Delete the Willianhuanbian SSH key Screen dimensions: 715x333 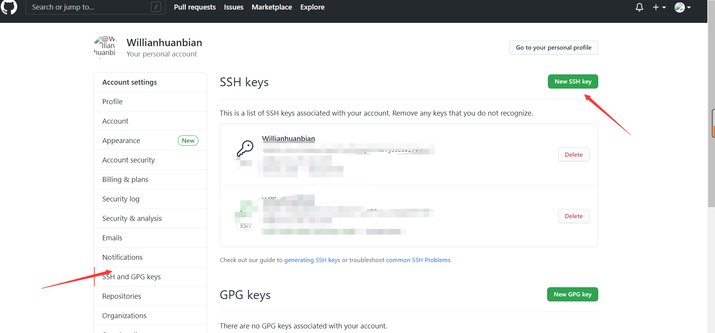(x=574, y=154)
